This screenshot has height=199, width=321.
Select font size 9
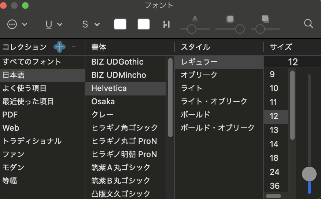276,75
